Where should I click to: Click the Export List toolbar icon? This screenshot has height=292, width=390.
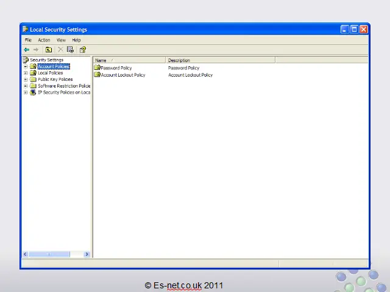point(71,50)
